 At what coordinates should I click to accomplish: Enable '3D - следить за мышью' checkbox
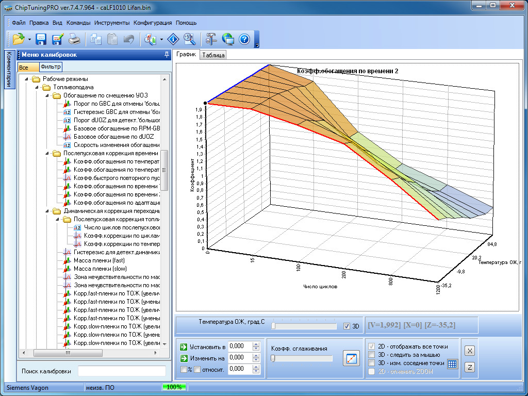(371, 355)
